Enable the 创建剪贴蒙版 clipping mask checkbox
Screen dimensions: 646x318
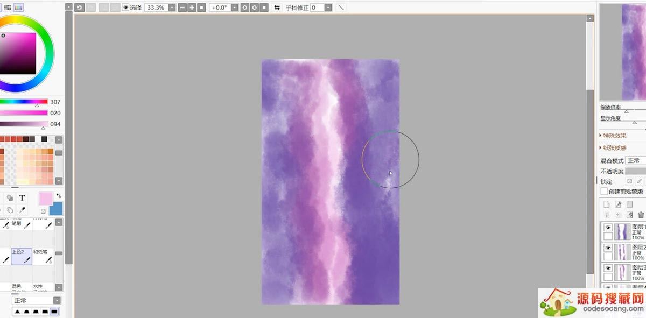point(604,192)
